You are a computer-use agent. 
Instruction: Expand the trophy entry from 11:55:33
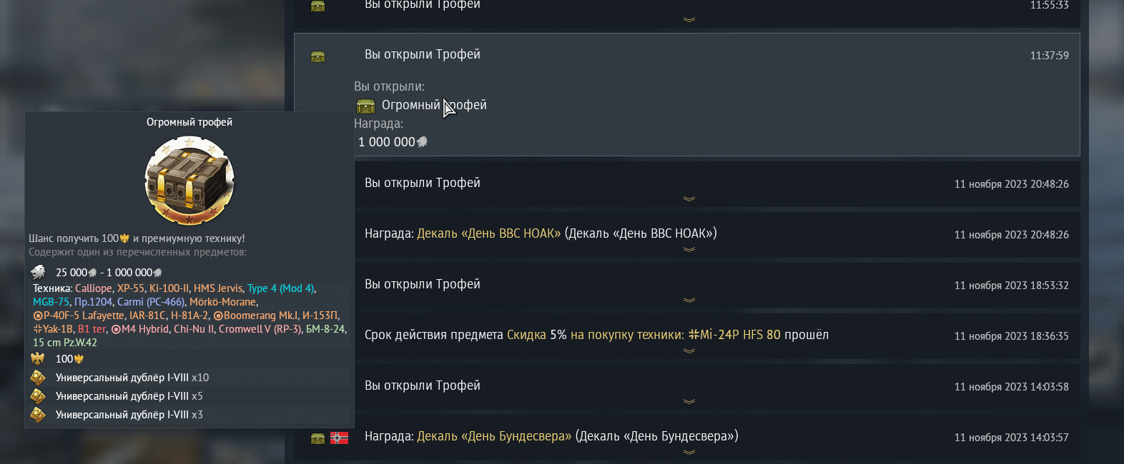click(689, 20)
